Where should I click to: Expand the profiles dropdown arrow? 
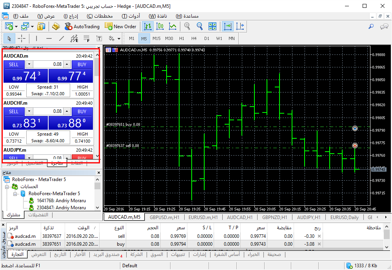click(32, 26)
